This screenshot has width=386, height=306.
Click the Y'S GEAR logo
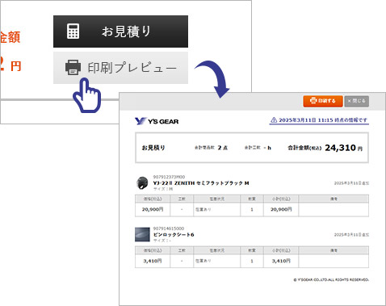(157, 121)
